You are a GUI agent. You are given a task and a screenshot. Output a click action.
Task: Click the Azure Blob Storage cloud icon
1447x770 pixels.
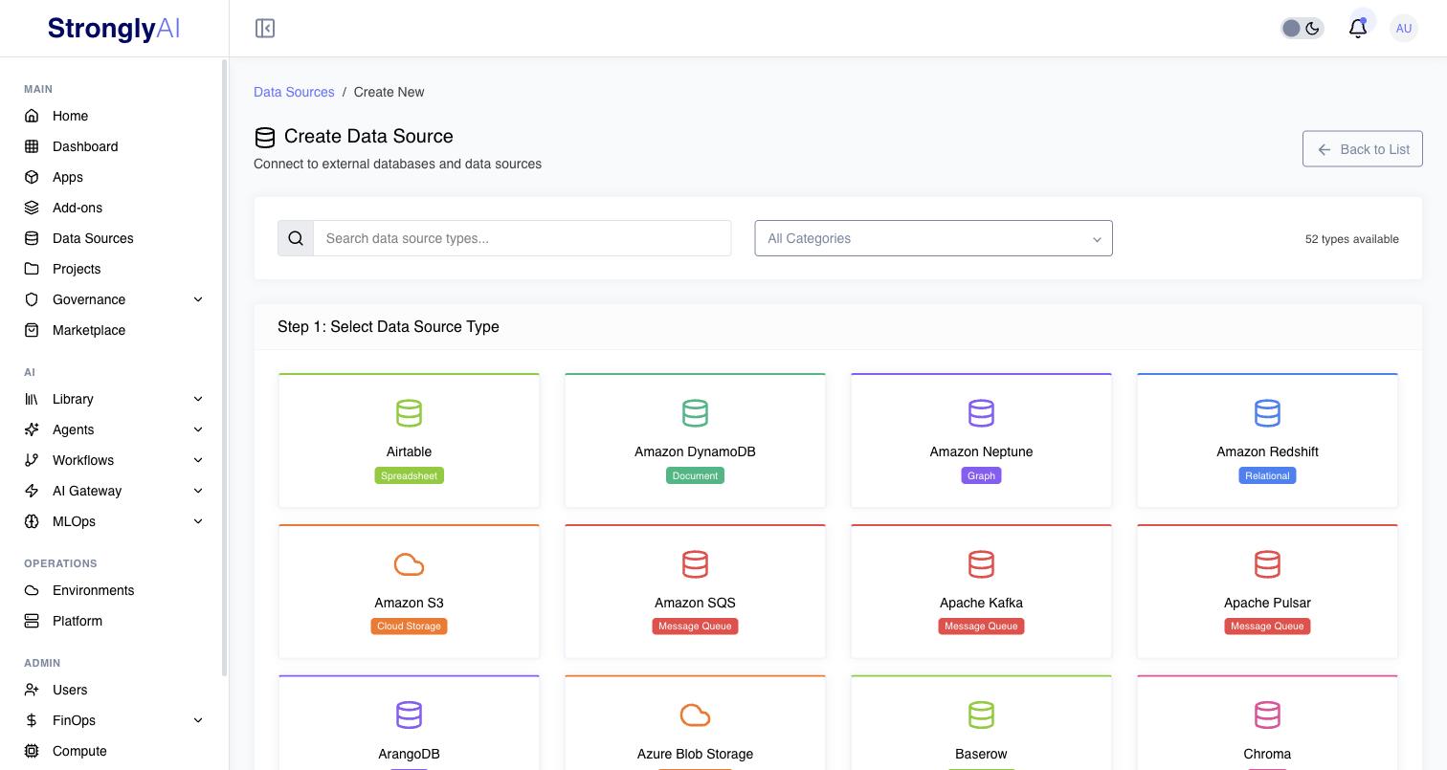695,715
